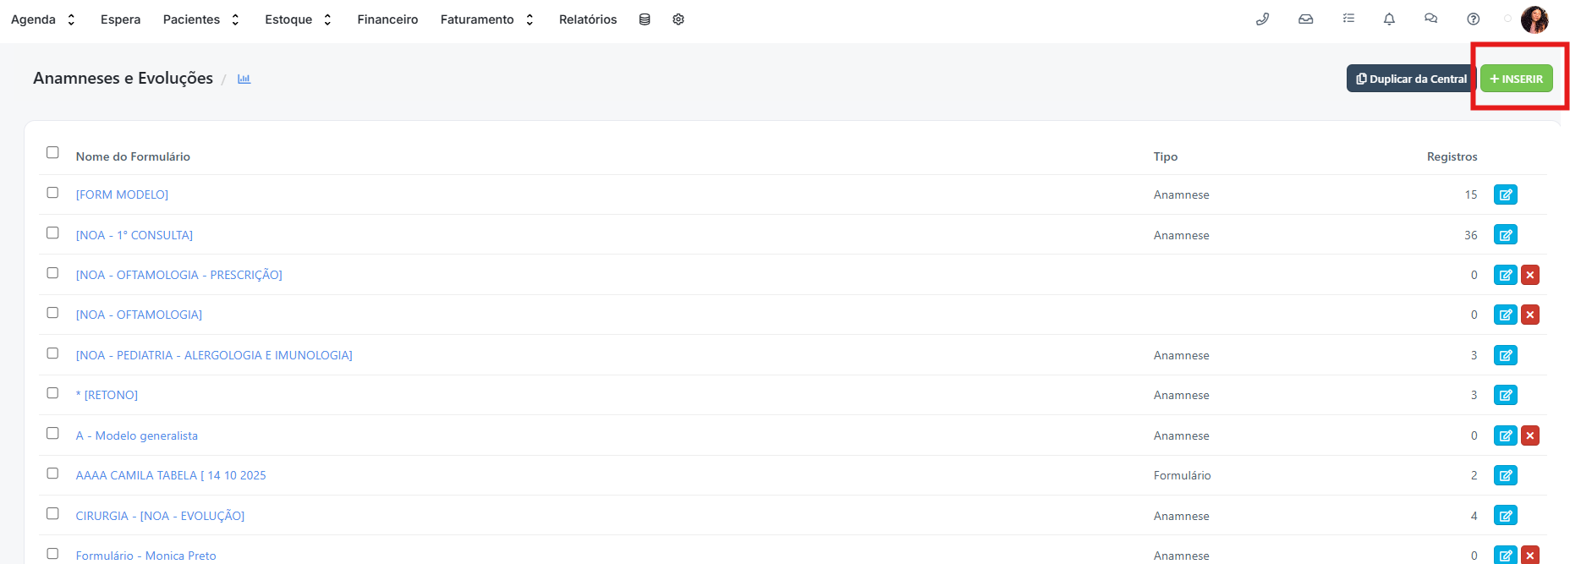Edit the [NOA - OFTAMOLOGIA] form
This screenshot has height=564, width=1570.
(x=1506, y=315)
